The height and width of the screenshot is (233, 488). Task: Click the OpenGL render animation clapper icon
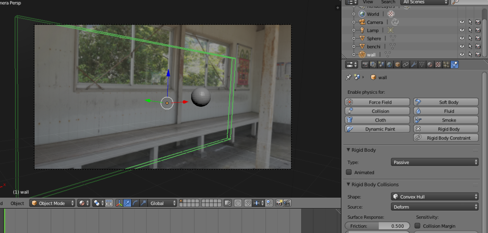(287, 203)
